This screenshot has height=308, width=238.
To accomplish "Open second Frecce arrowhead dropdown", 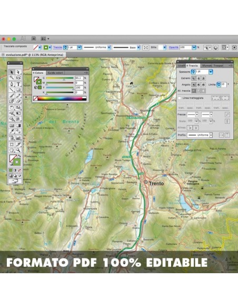I will click(211, 114).
